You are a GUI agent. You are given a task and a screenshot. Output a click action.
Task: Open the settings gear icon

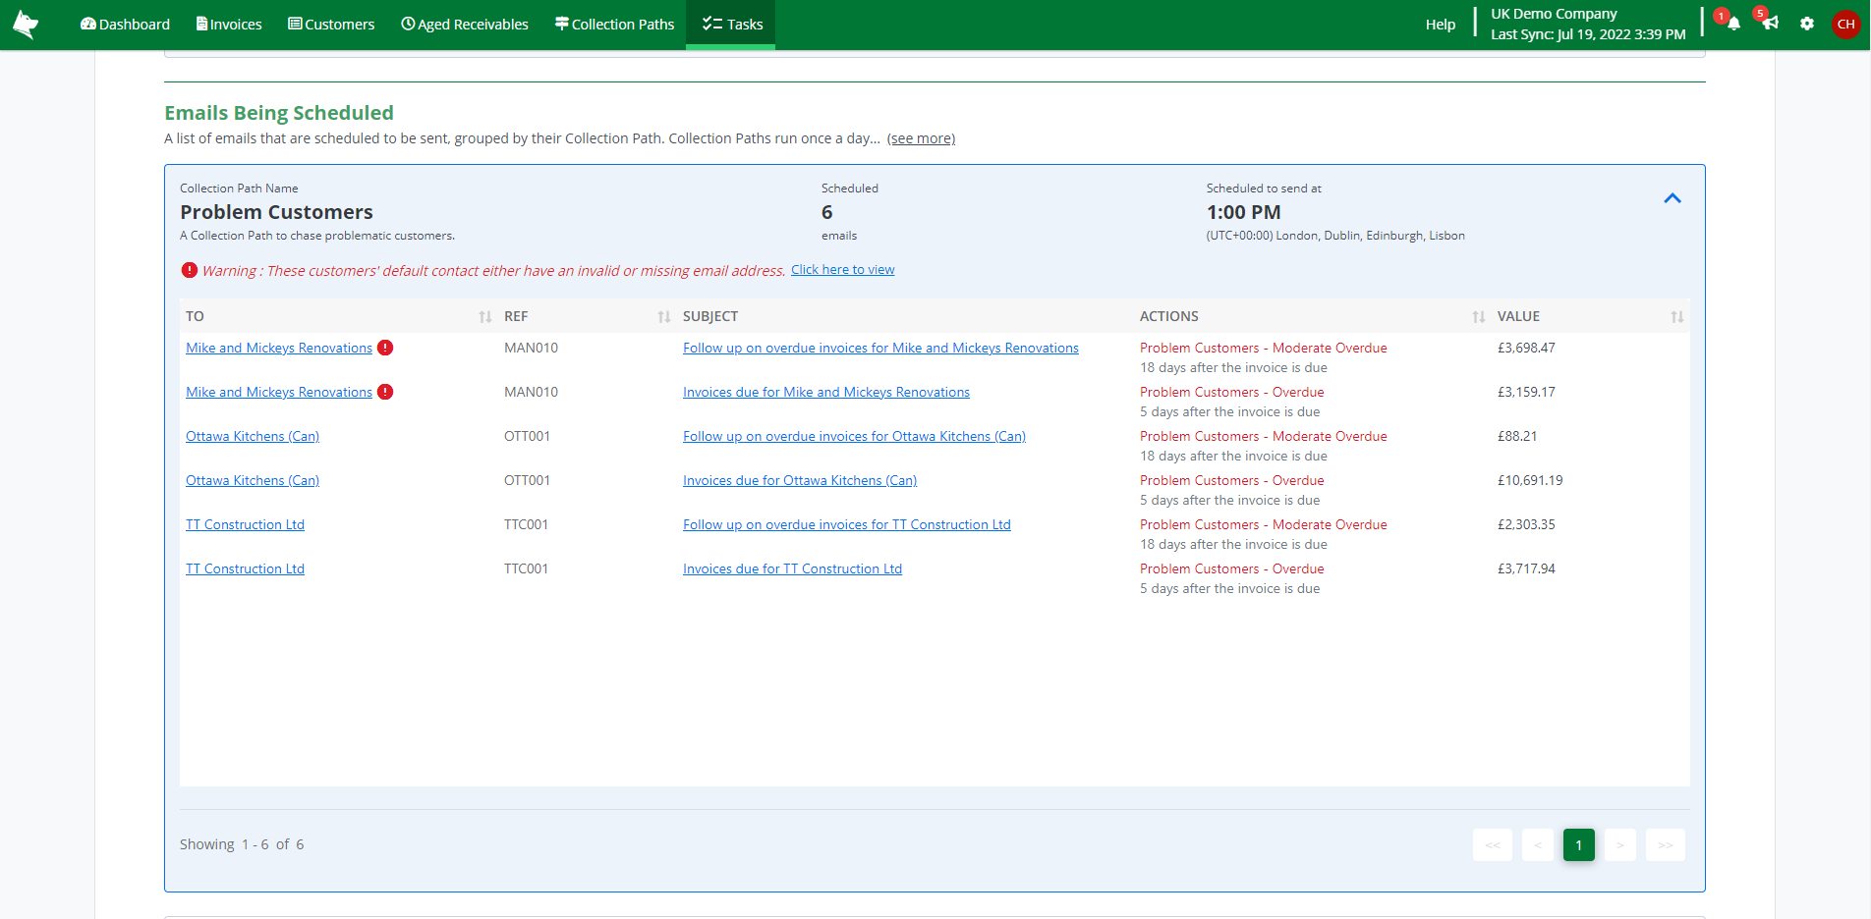click(x=1807, y=24)
